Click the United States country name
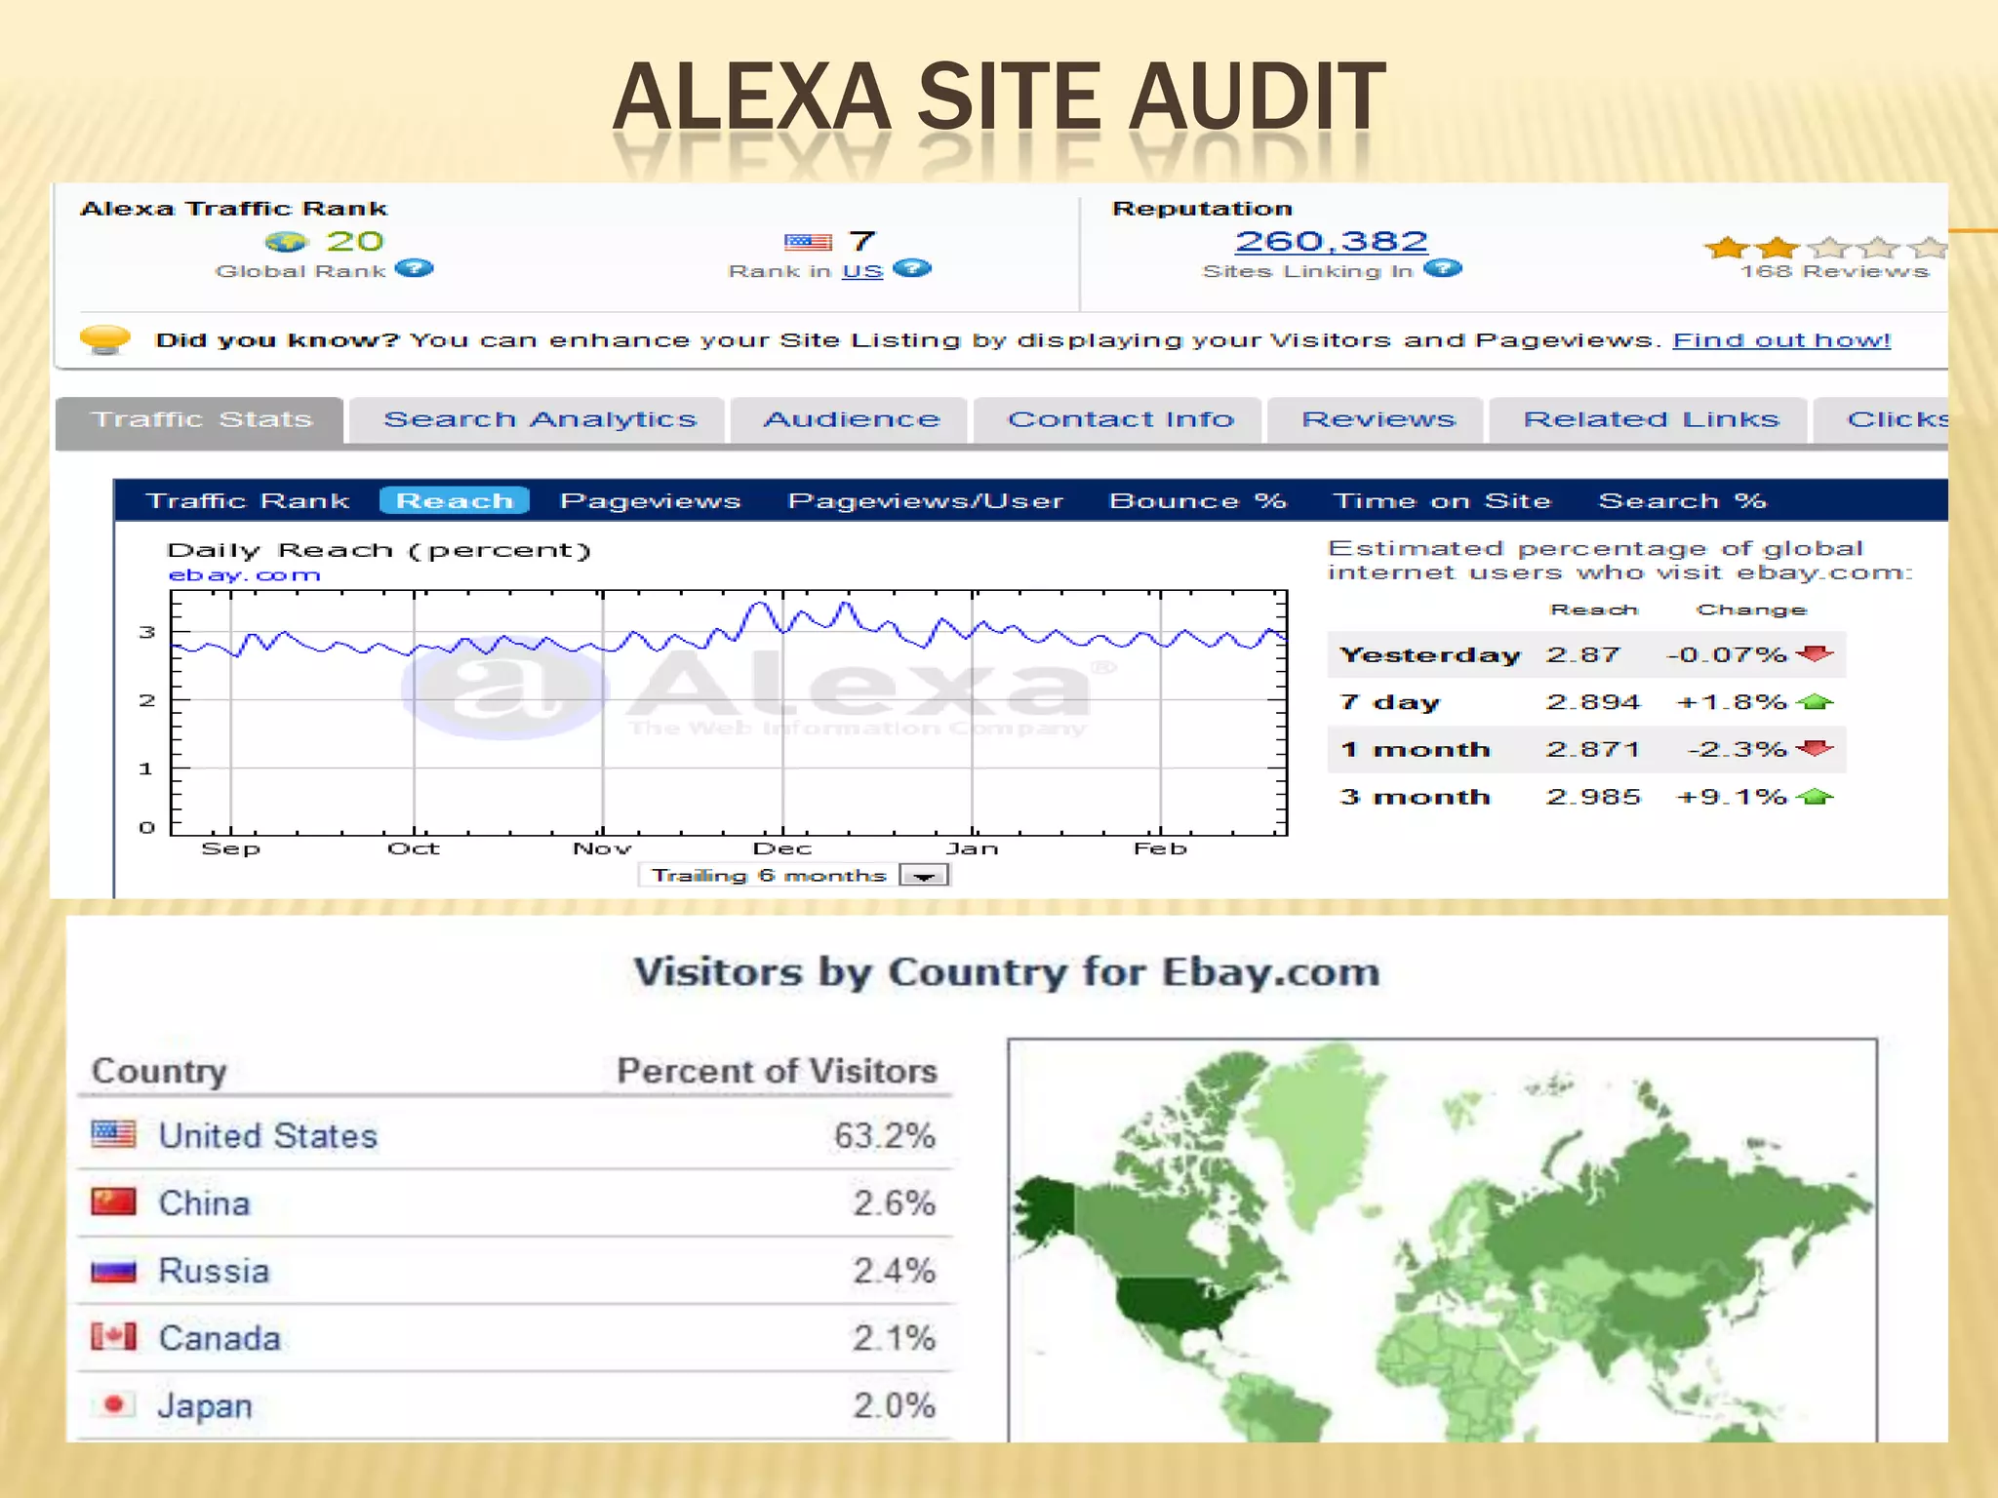The height and width of the screenshot is (1498, 1998). pyautogui.click(x=267, y=1136)
